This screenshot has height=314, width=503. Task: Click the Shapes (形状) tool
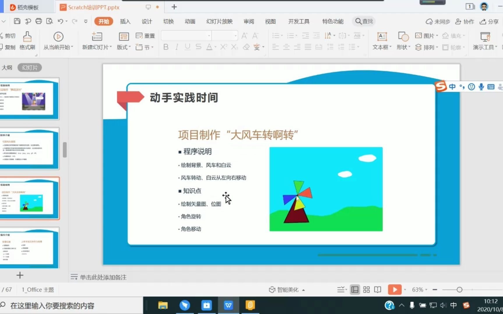click(403, 41)
